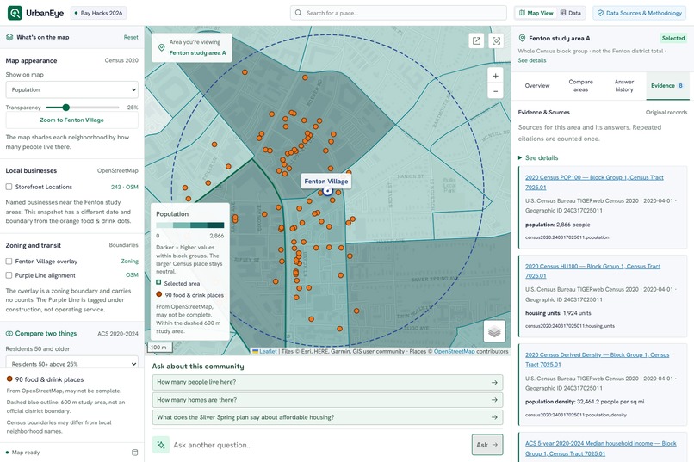
Task: Click the database icon in the status bar
Action: click(x=135, y=453)
